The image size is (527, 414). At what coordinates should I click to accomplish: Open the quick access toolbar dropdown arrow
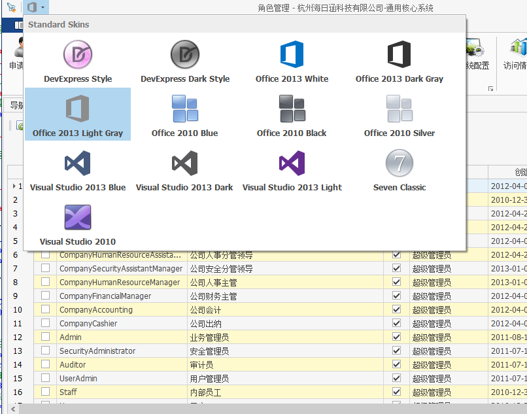tap(41, 8)
